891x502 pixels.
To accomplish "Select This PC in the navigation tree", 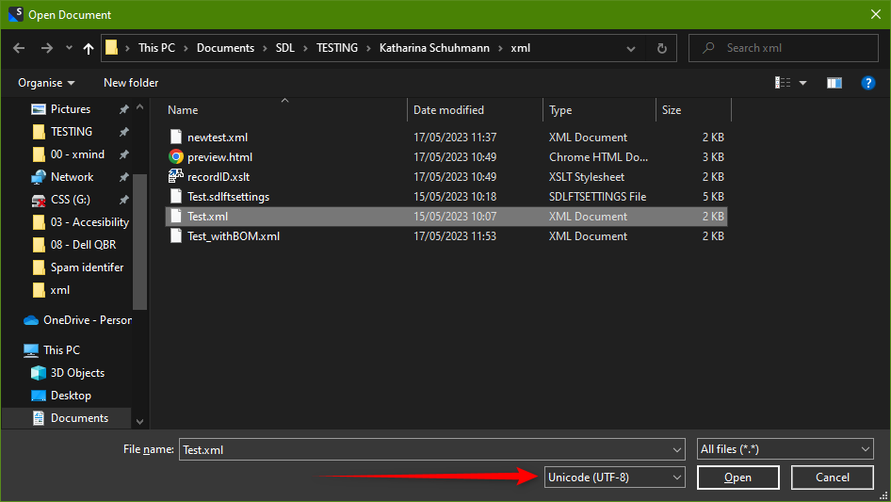I will [x=61, y=350].
